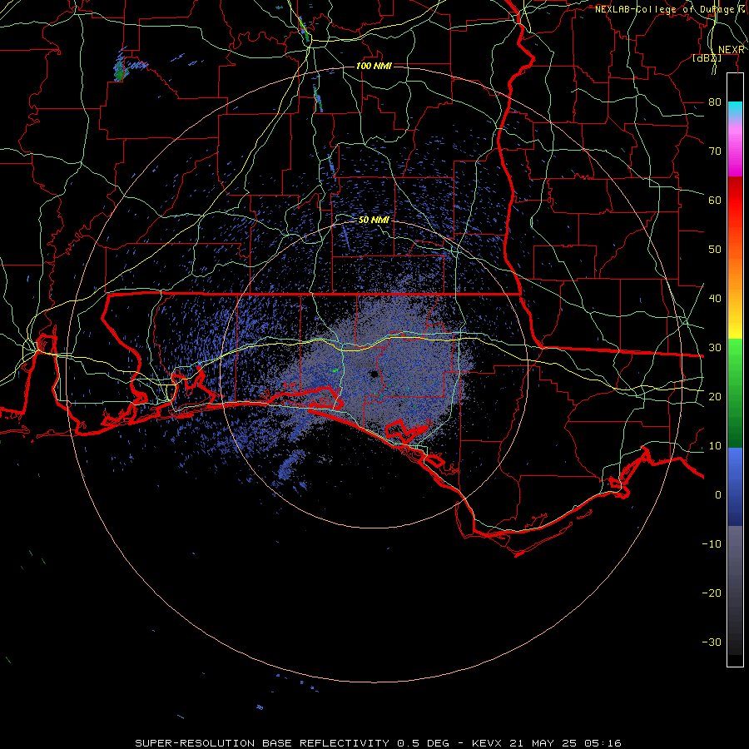Select the "[dBZ]" unit label above the color bar

[x=707, y=57]
